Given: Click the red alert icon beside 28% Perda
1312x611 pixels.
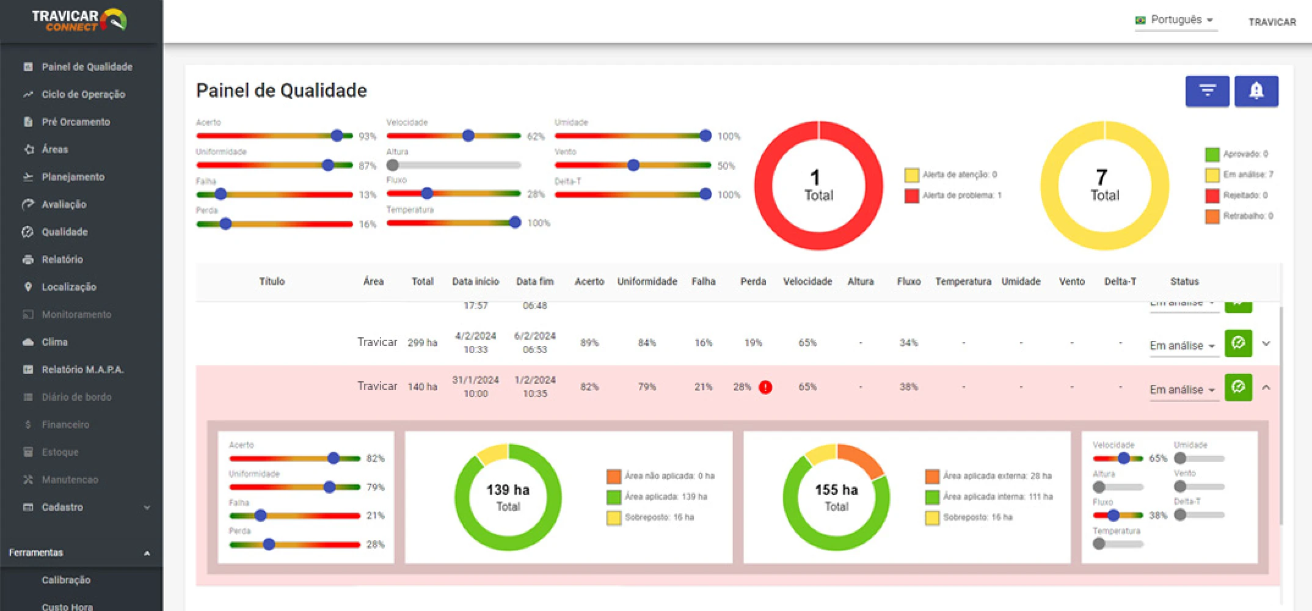Looking at the screenshot, I should 765,387.
